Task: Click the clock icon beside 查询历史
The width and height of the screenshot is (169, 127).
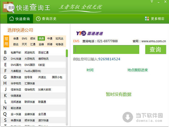Action: 38,19
